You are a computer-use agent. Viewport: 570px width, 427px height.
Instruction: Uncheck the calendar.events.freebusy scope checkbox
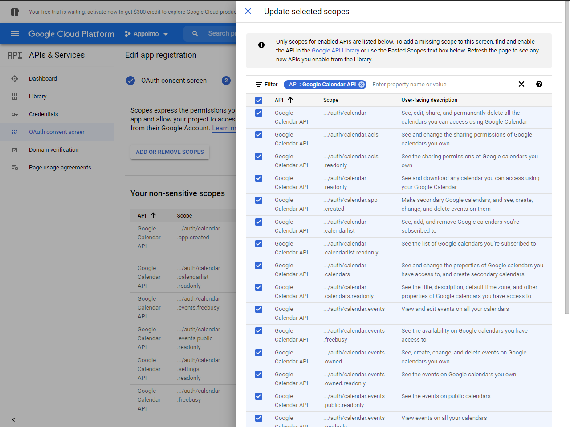coord(259,331)
